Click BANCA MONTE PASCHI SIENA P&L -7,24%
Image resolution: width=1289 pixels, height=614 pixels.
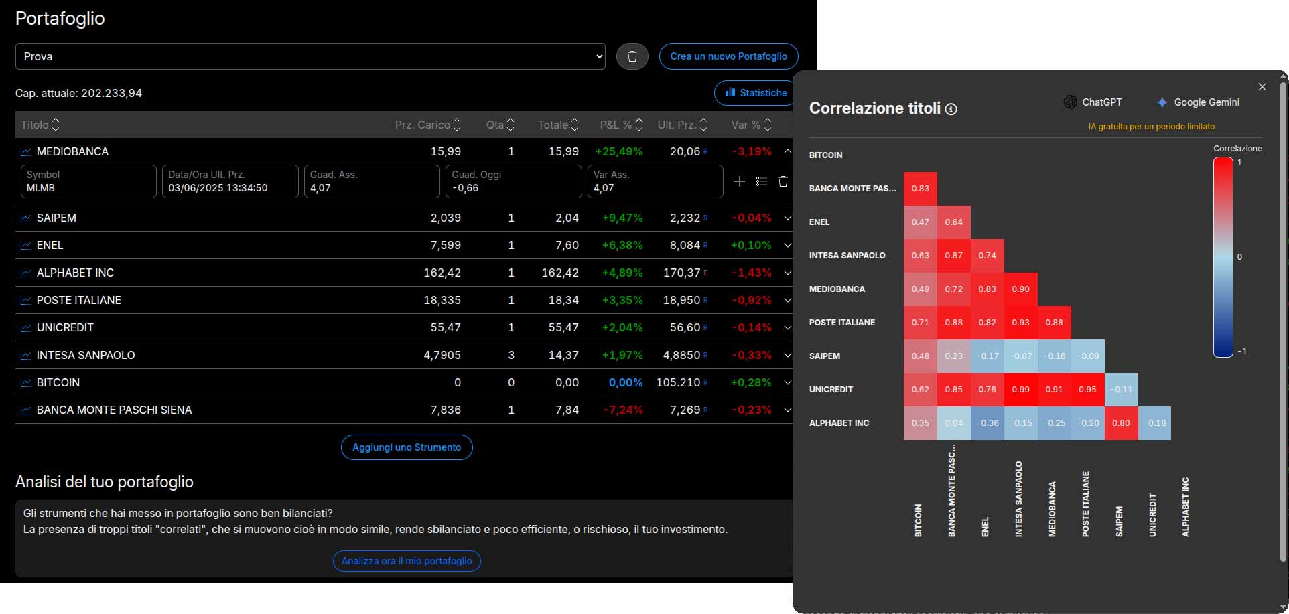click(x=622, y=410)
